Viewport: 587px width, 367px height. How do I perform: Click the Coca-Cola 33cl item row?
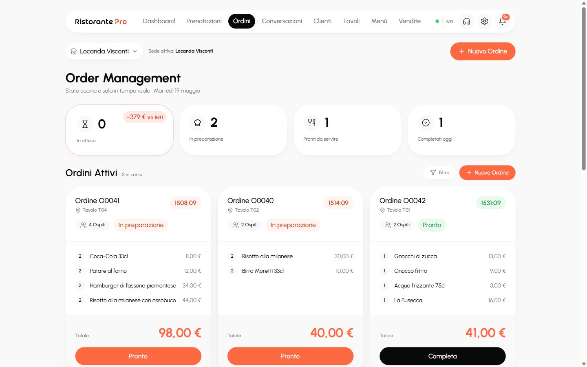pos(138,256)
